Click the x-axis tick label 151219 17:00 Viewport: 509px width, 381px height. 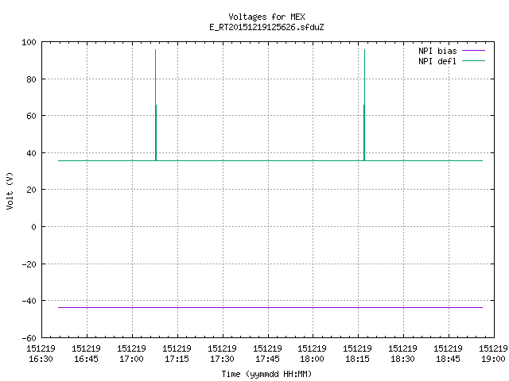131,353
